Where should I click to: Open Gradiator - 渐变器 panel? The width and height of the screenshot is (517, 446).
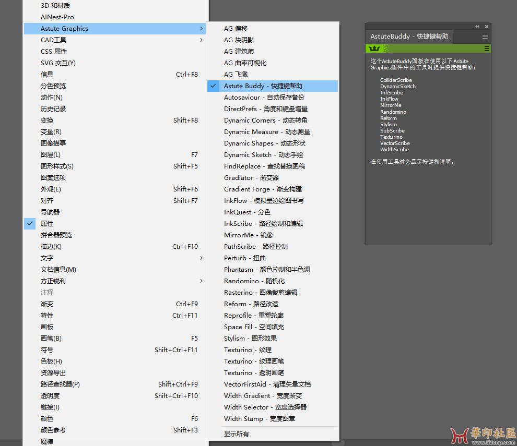click(273, 178)
